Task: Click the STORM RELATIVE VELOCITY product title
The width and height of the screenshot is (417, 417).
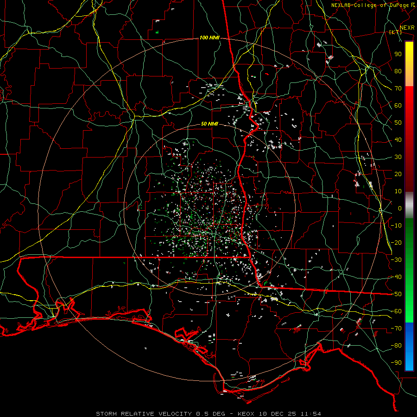Action: click(144, 414)
